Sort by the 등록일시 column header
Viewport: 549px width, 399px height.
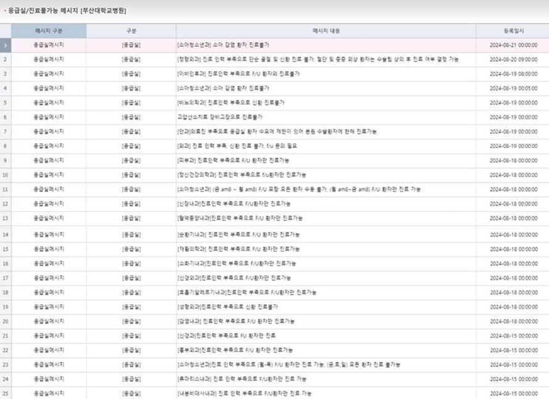(513, 31)
